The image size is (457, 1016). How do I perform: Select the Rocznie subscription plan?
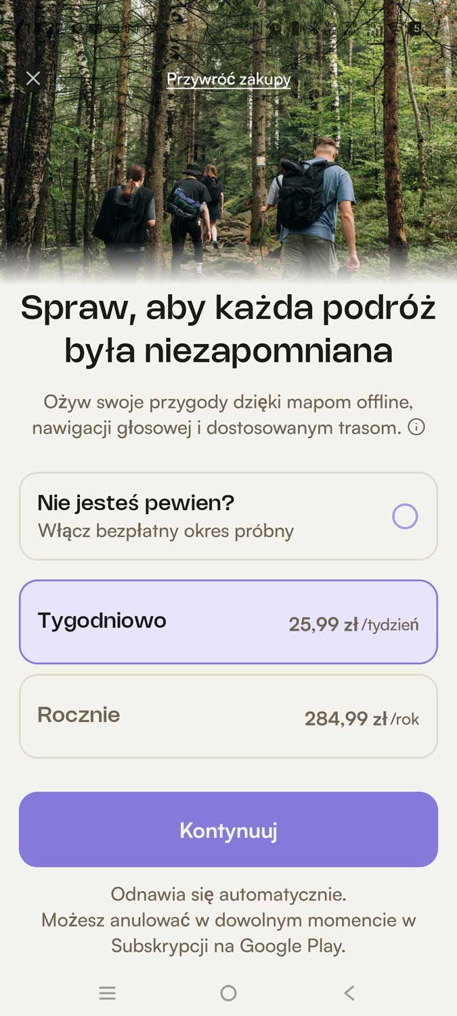228,715
